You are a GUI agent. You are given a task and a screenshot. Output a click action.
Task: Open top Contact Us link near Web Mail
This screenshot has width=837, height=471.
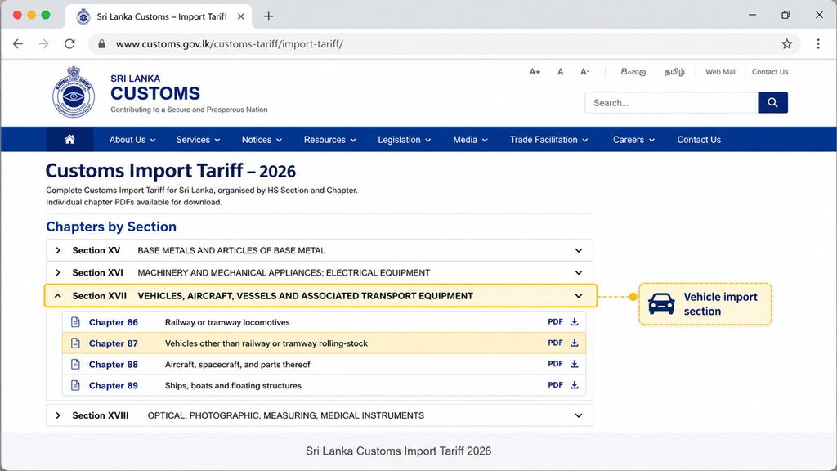pyautogui.click(x=770, y=72)
